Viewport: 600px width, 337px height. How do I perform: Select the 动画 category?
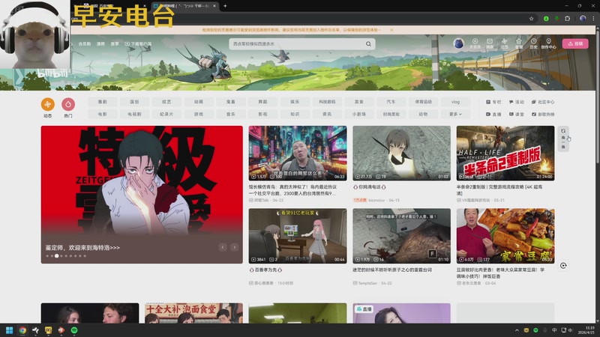198,102
